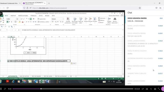Click the insert function fx icon
The height and width of the screenshot is (92, 164).
[19, 30]
